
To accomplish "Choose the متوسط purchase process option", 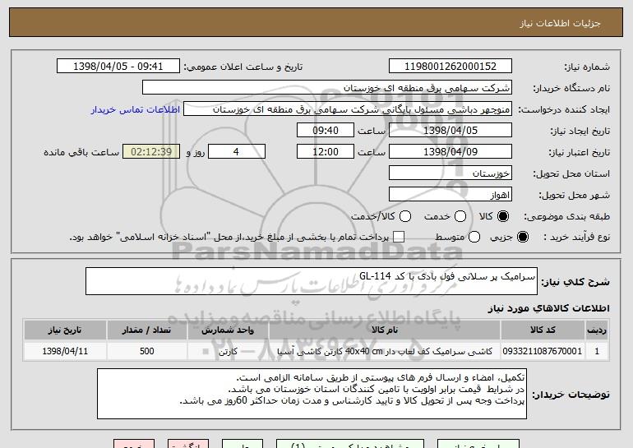I will coord(474,237).
